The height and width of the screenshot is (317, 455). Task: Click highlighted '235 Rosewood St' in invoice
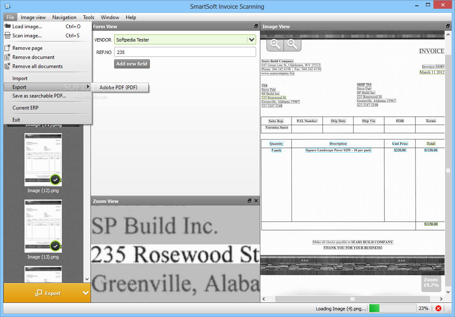tap(274, 98)
